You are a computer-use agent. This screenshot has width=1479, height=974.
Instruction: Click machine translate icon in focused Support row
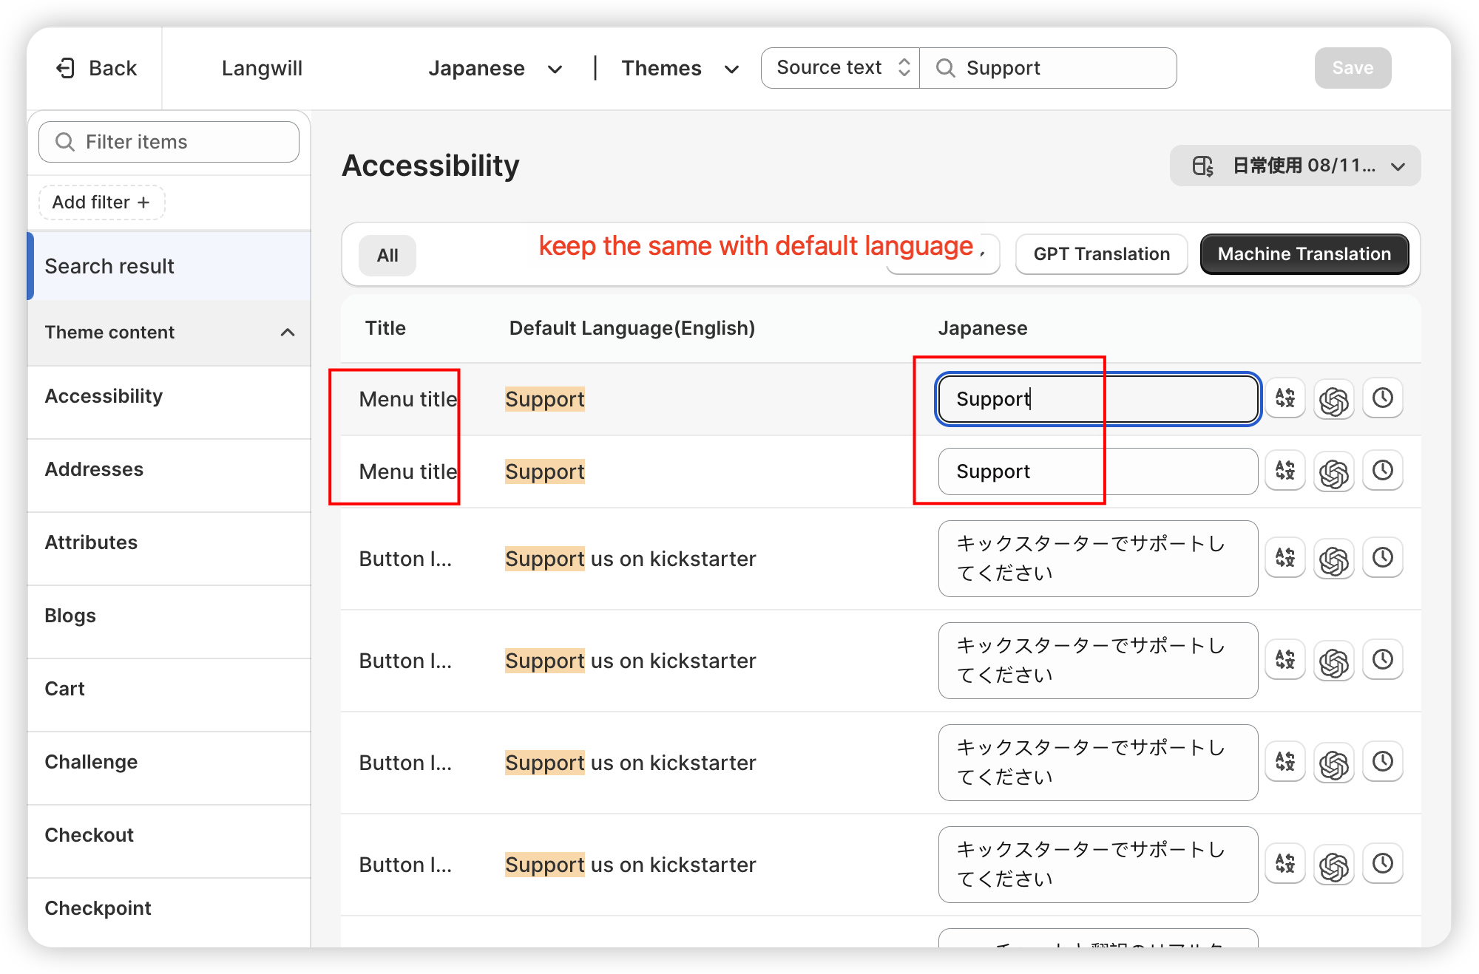pos(1285,399)
